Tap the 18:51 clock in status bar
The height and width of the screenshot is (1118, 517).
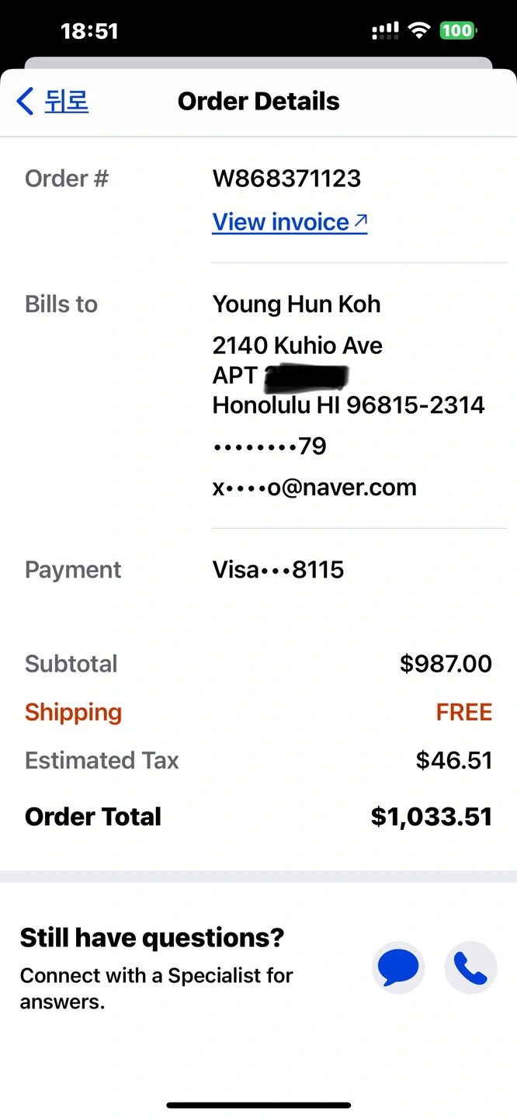coord(89,31)
